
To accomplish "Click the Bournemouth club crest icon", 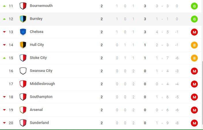I will (x=23, y=6).
